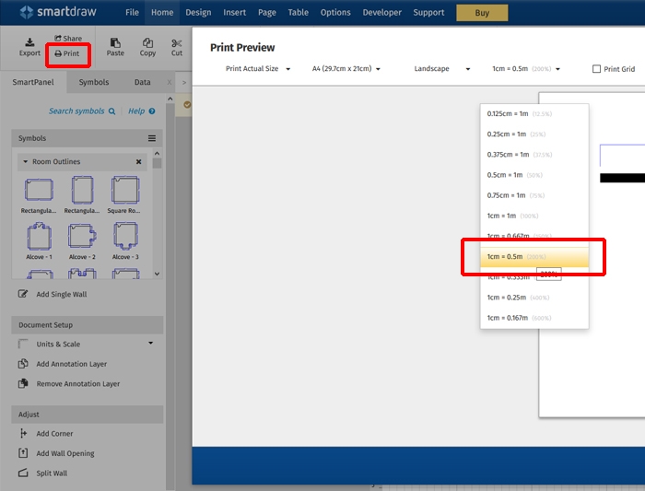Click Split Wall
Viewport: 645px width, 491px height.
pos(42,473)
